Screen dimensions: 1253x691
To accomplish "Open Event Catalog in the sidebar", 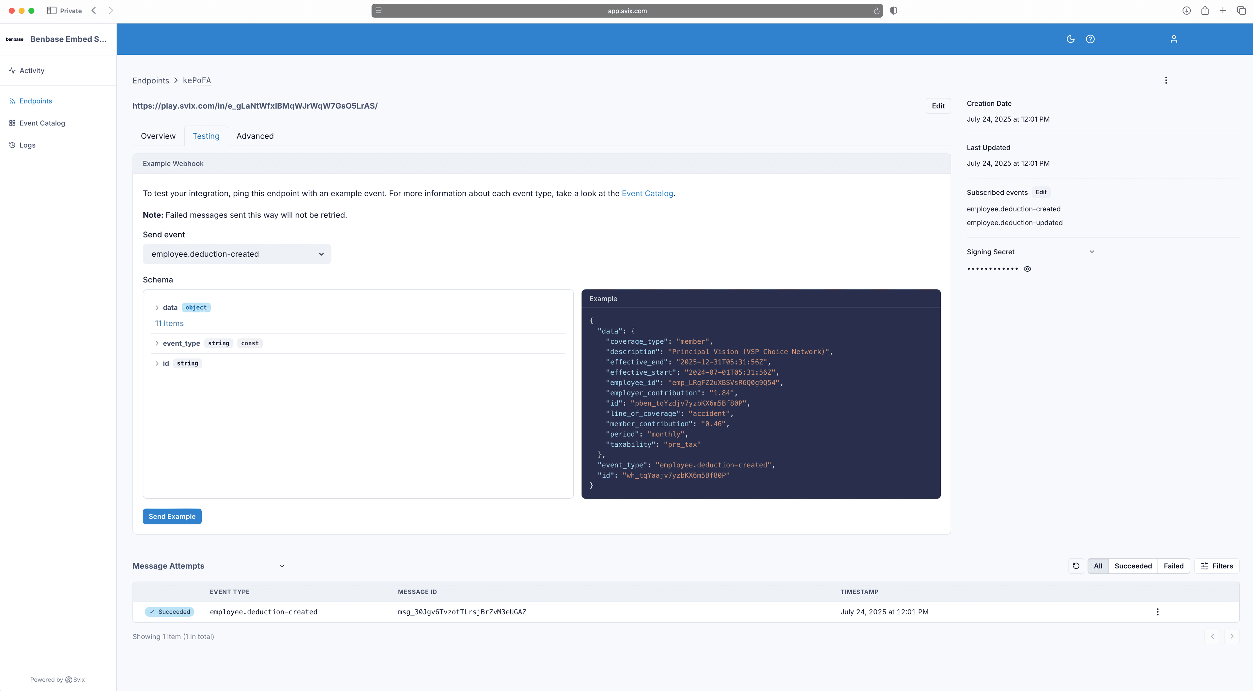I will click(x=42, y=123).
